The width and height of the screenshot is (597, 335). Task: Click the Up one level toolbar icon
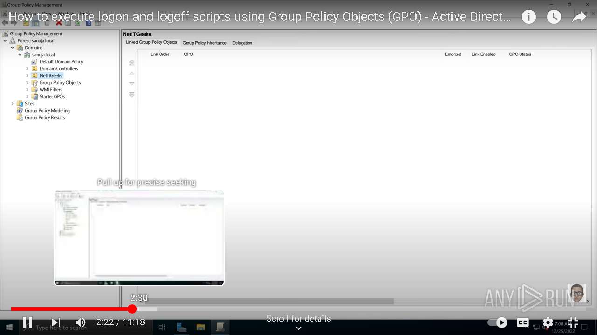pos(26,23)
